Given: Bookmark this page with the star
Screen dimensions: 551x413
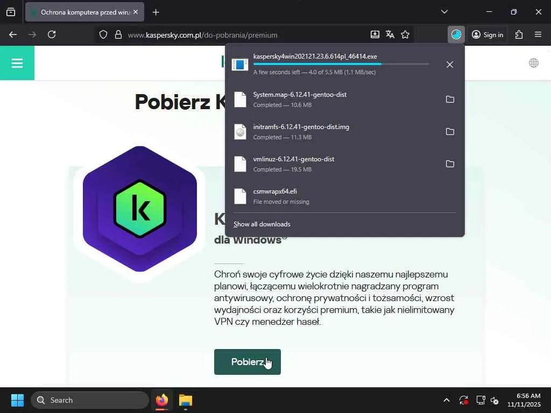Looking at the screenshot, I should point(405,34).
